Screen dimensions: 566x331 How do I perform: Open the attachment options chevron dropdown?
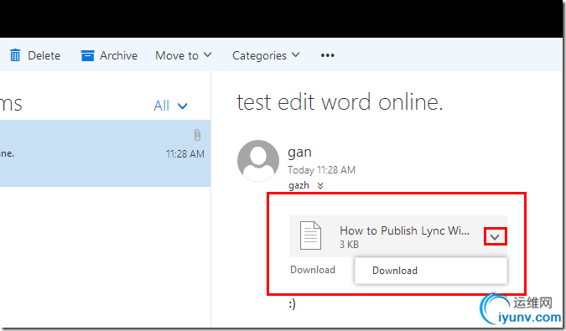click(495, 237)
